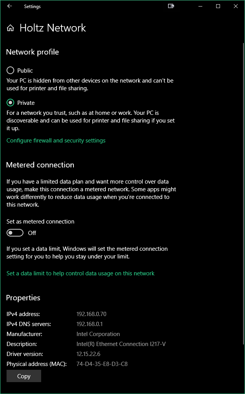Viewport: 245px width, 394px height.
Task: Go back using the title bar arrow
Action: [10, 6]
